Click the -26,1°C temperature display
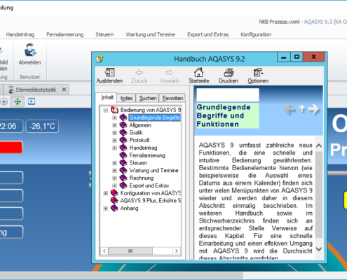The height and width of the screenshot is (280, 347). (x=42, y=126)
